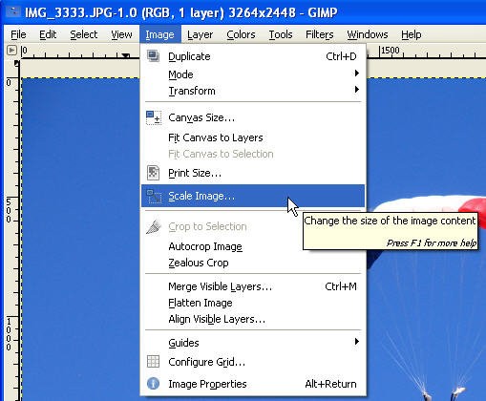This screenshot has height=401, width=486.
Task: Select Scale Image… menu entry
Action: pyautogui.click(x=253, y=196)
